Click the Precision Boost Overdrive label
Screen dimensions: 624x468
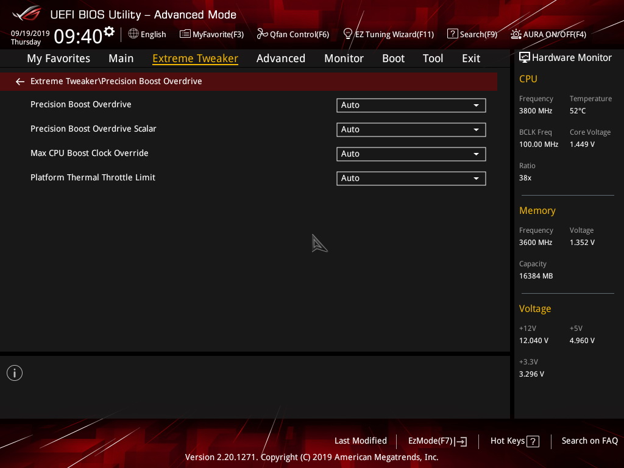click(81, 104)
